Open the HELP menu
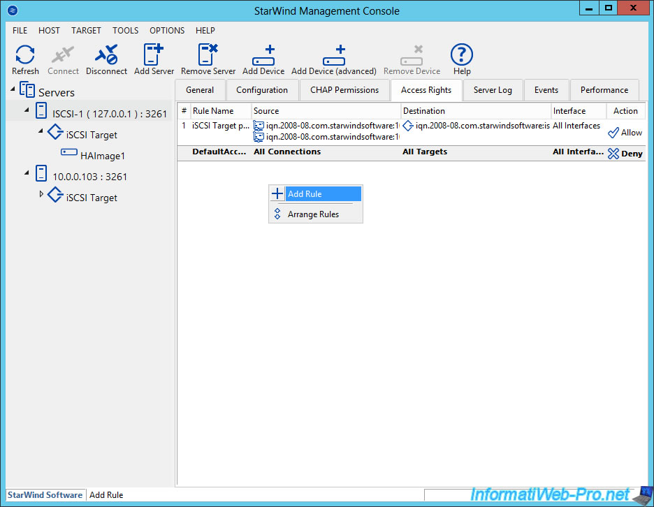 [x=205, y=31]
